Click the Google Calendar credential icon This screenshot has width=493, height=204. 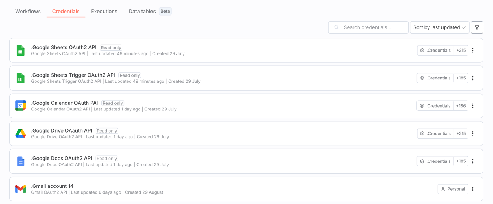pyautogui.click(x=21, y=106)
